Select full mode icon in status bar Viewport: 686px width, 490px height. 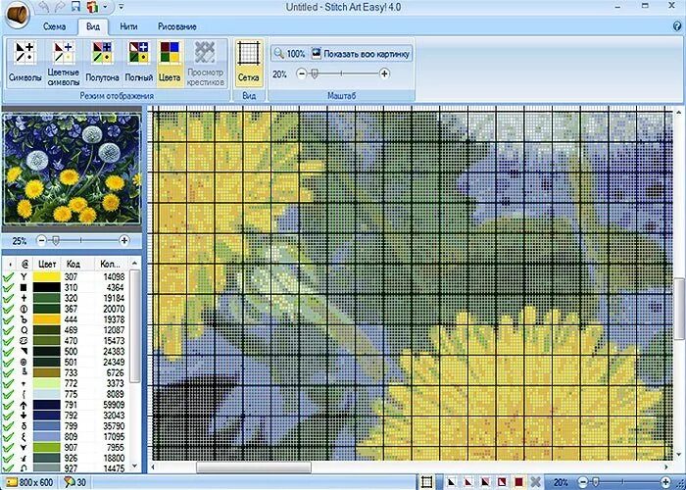[x=502, y=482]
